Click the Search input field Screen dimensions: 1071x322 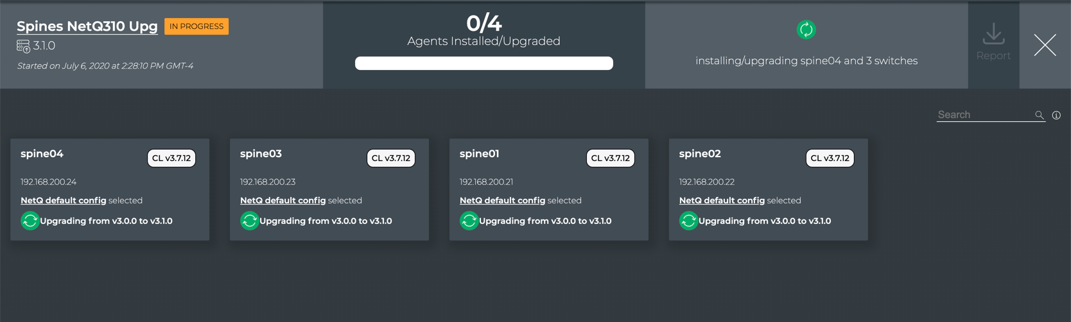pyautogui.click(x=984, y=115)
